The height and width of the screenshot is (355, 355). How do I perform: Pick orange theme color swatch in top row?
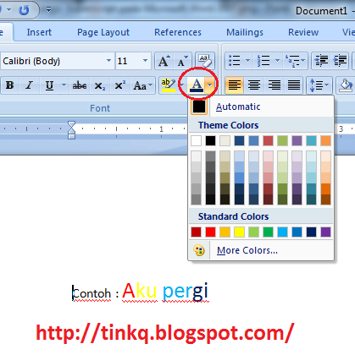pyautogui.click(x=325, y=140)
